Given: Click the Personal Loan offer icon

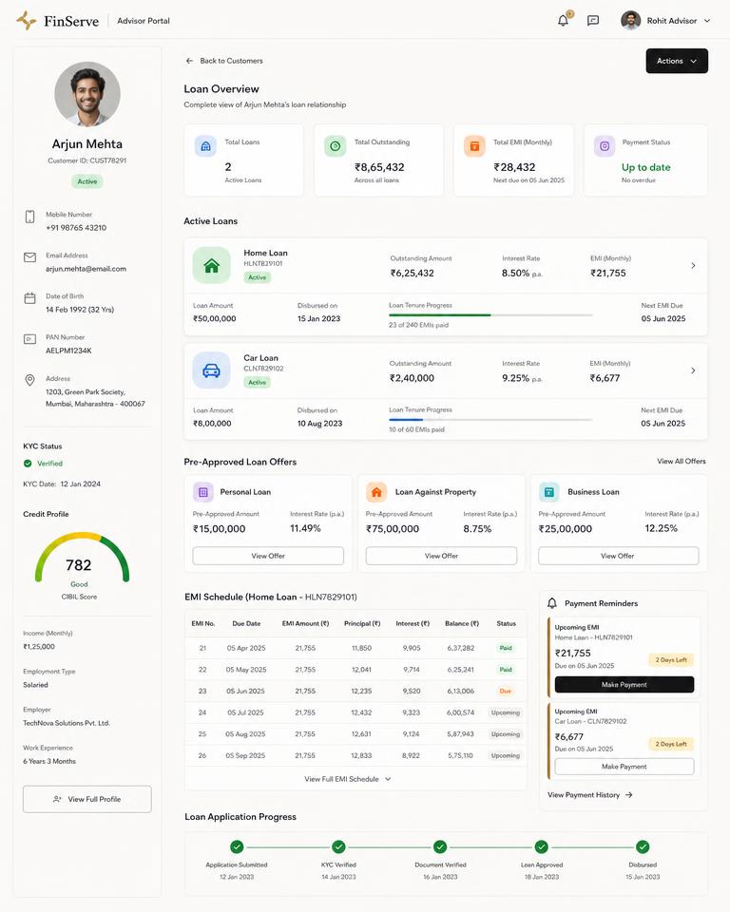Looking at the screenshot, I should point(203,492).
